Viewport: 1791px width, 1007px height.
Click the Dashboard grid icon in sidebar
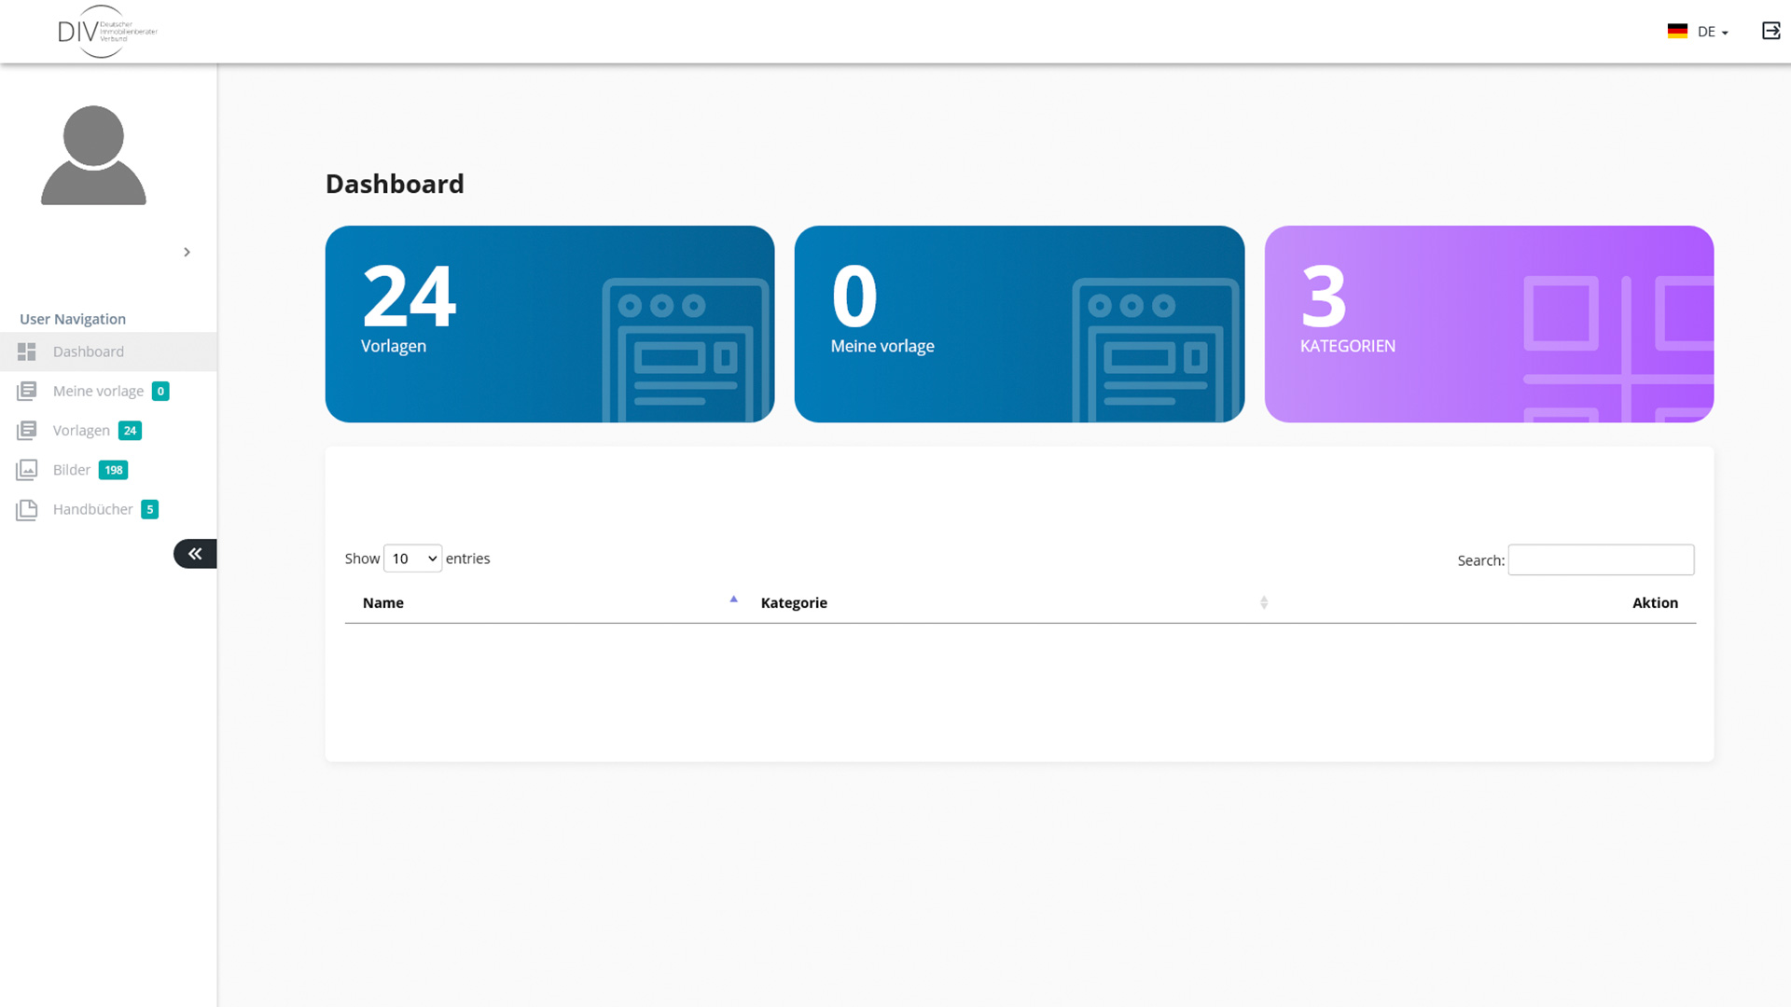click(x=26, y=352)
